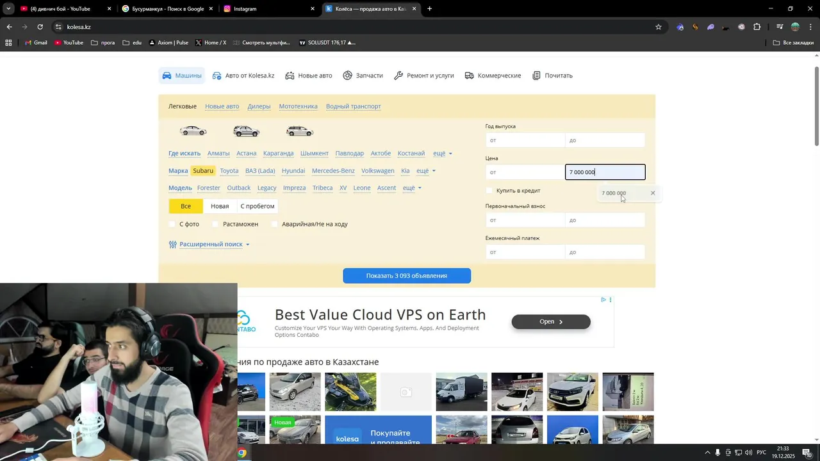Select the Все condition toggle
The height and width of the screenshot is (461, 820).
click(186, 206)
